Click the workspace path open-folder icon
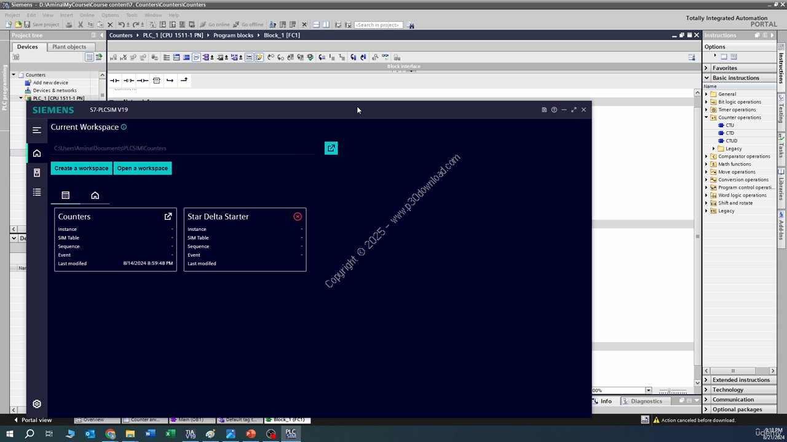787x442 pixels. pyautogui.click(x=331, y=148)
